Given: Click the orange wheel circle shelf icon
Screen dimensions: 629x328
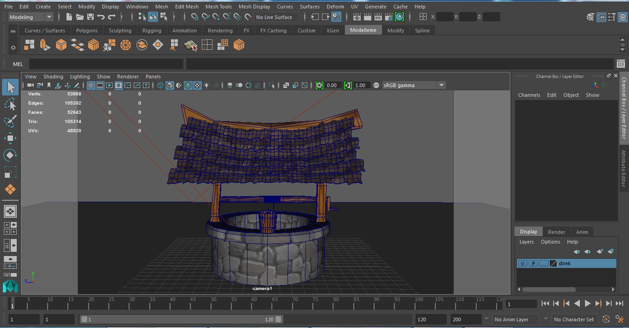Looking at the screenshot, I should point(125,45).
